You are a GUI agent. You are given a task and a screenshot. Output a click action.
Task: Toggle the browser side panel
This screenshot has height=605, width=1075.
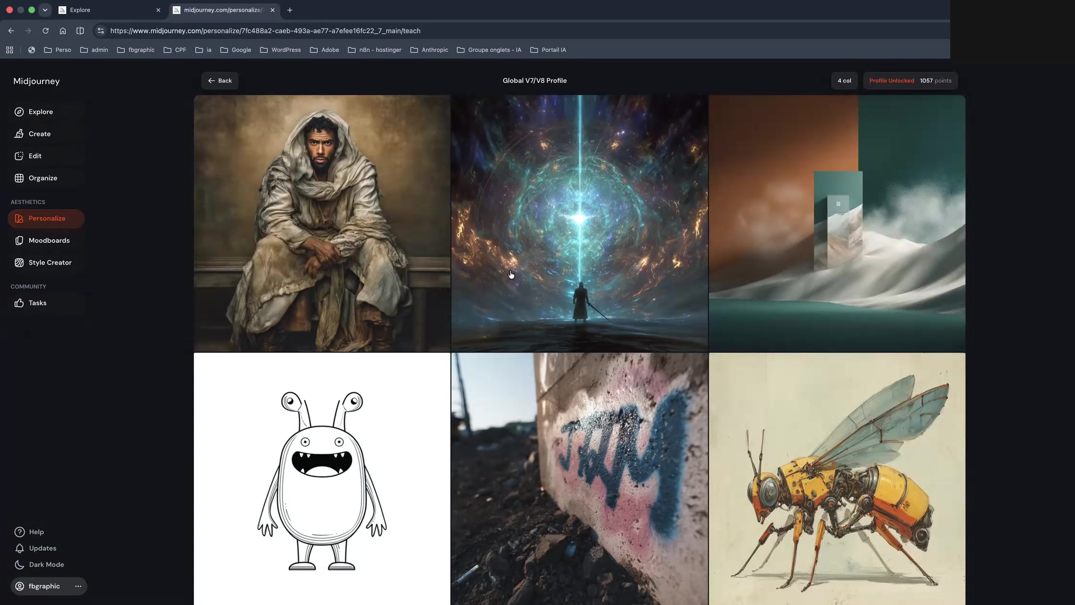coord(80,31)
